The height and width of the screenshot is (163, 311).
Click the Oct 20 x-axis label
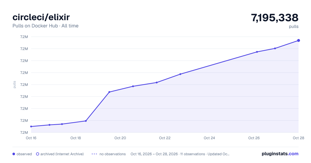click(x=120, y=138)
